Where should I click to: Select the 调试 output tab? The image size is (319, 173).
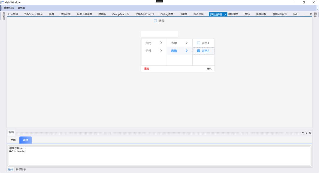25,140
